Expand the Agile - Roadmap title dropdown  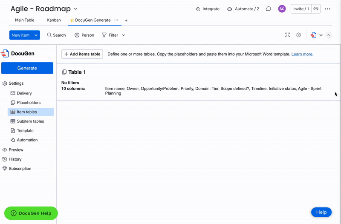(75, 9)
